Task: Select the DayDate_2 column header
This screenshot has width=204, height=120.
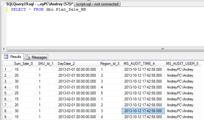Action: (x=77, y=64)
